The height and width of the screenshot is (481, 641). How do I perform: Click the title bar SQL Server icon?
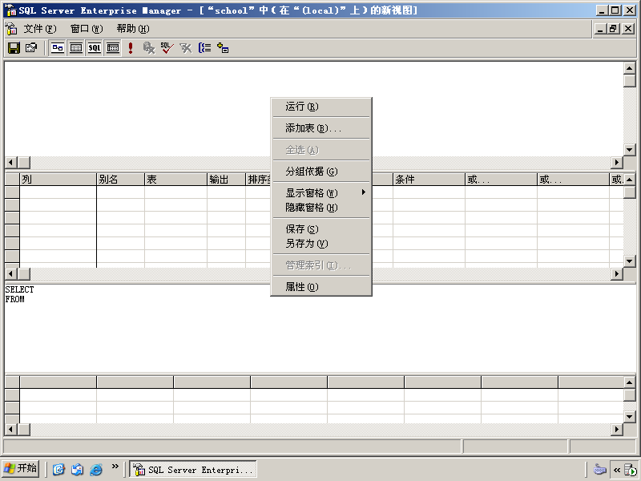(x=10, y=10)
